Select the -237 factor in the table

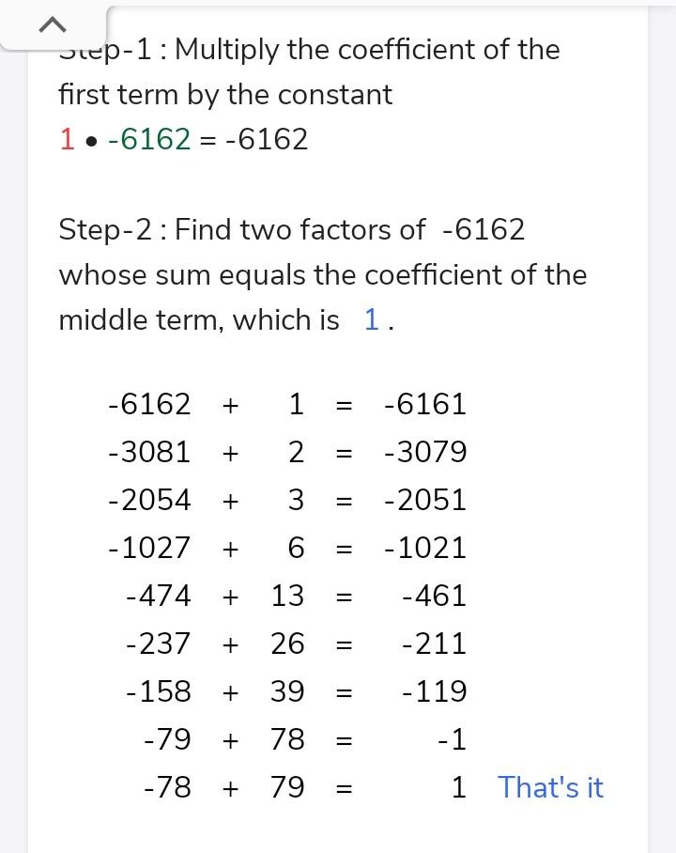coord(159,644)
